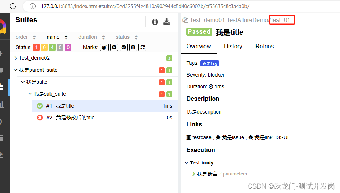This screenshot has height=193, width=340.
Task: Switch to the Overview tab
Action: point(199,47)
